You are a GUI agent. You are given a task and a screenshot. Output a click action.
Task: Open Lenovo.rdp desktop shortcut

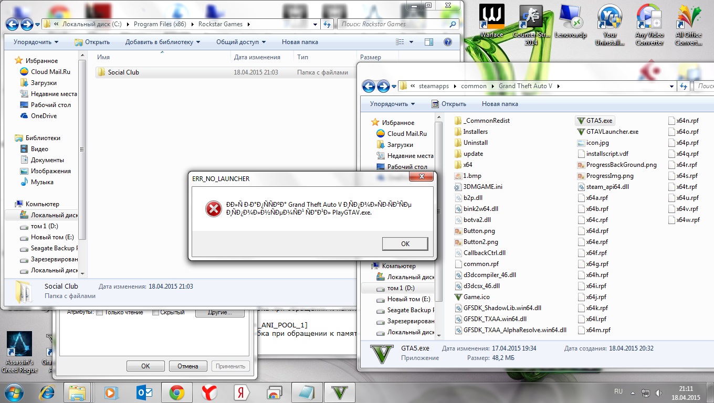570,22
